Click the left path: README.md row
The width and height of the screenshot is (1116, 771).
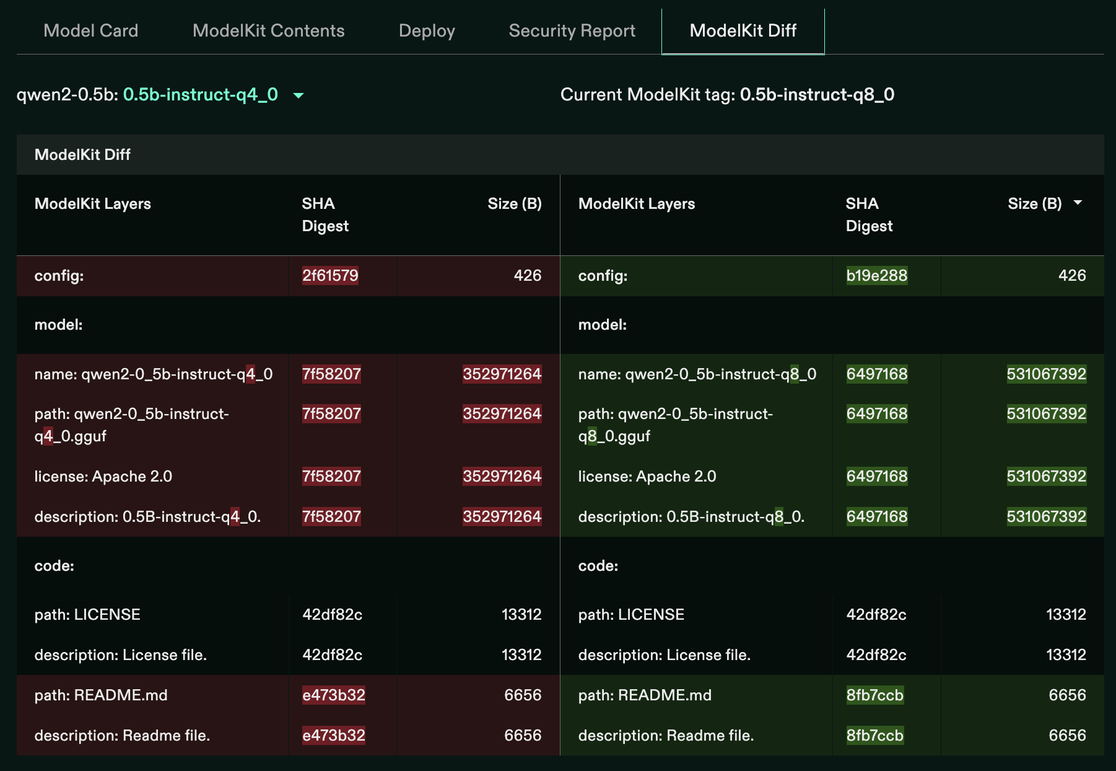point(101,695)
